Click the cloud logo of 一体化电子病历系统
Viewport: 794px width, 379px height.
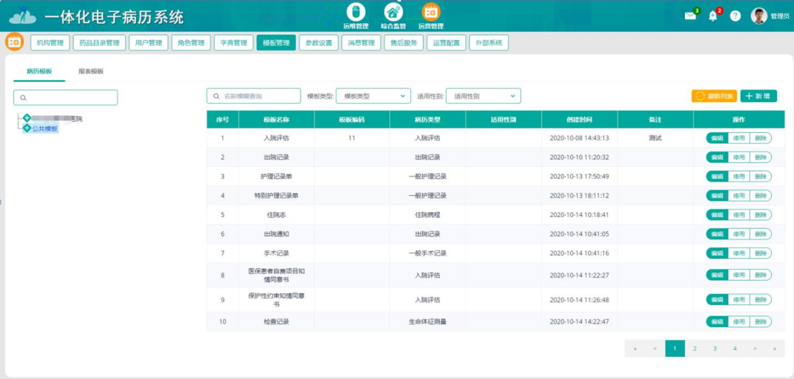(x=23, y=18)
